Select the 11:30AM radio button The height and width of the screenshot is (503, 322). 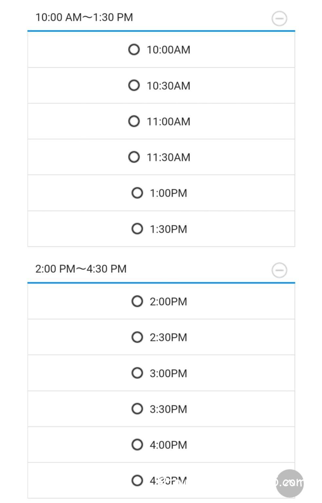coord(134,157)
